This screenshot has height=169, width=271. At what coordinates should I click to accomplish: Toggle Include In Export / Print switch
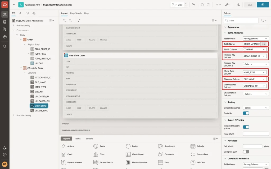tap(246, 127)
